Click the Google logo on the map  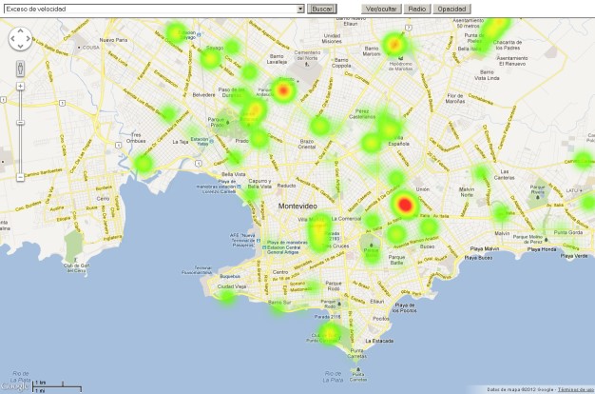click(15, 385)
